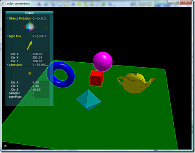Select camrapos Dir Y value 0.00

click(41, 86)
